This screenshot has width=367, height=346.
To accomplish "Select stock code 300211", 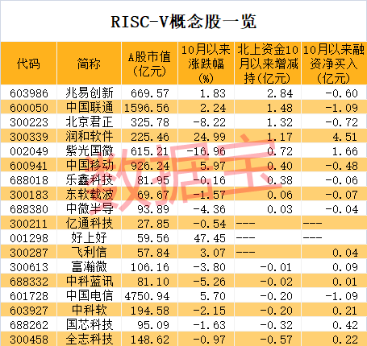I will click(29, 224).
